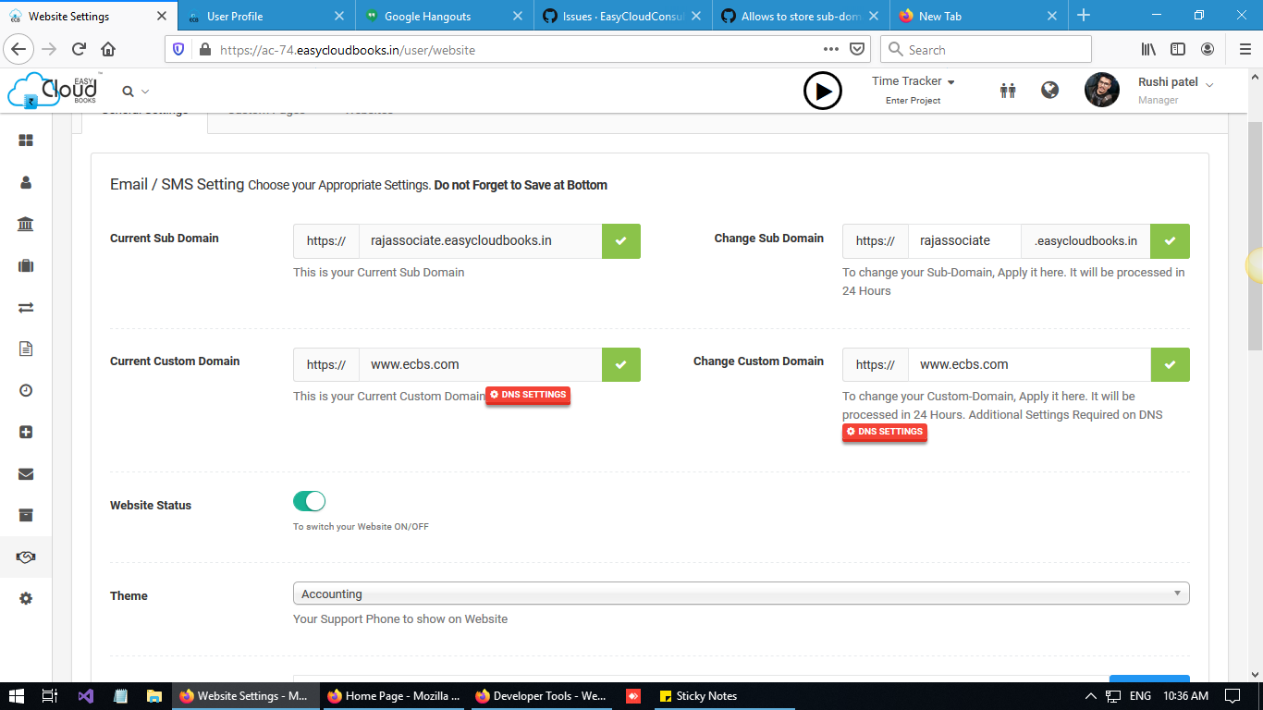This screenshot has height=710, width=1263.
Task: Open the Theme dropdown showing Accounting
Action: [x=741, y=593]
